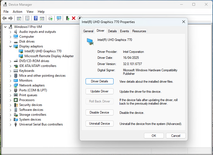Screen dimensions: 213x155
Task: Click the Storage controllers icon
Action: click(16, 115)
